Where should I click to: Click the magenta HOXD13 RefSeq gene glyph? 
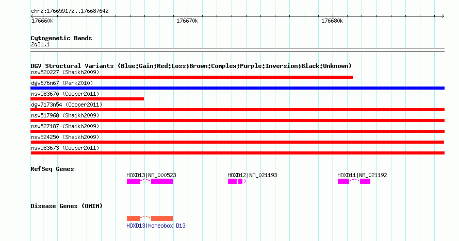[x=150, y=181]
